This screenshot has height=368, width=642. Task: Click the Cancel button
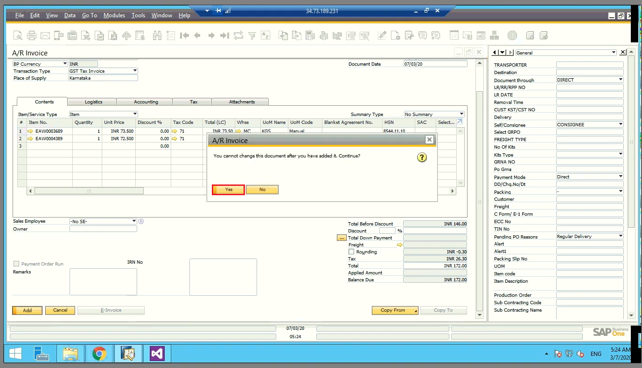(60, 310)
